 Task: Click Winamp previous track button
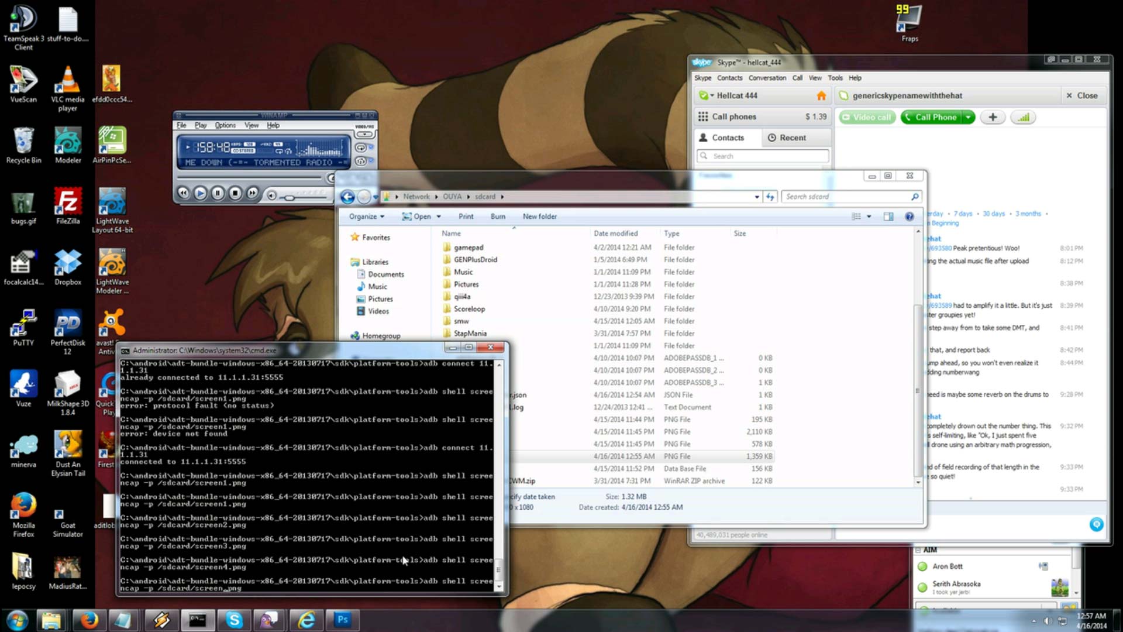pos(183,193)
